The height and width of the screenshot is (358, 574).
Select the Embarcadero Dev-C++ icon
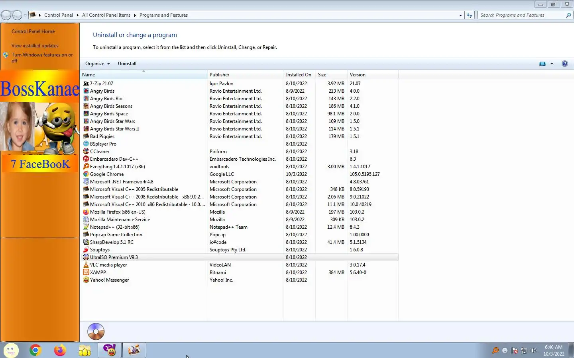point(86,159)
